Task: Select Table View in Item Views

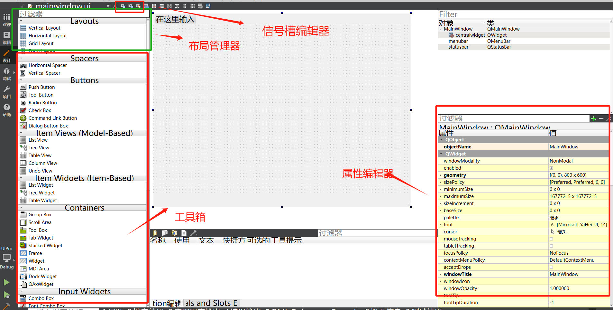Action: tap(40, 155)
